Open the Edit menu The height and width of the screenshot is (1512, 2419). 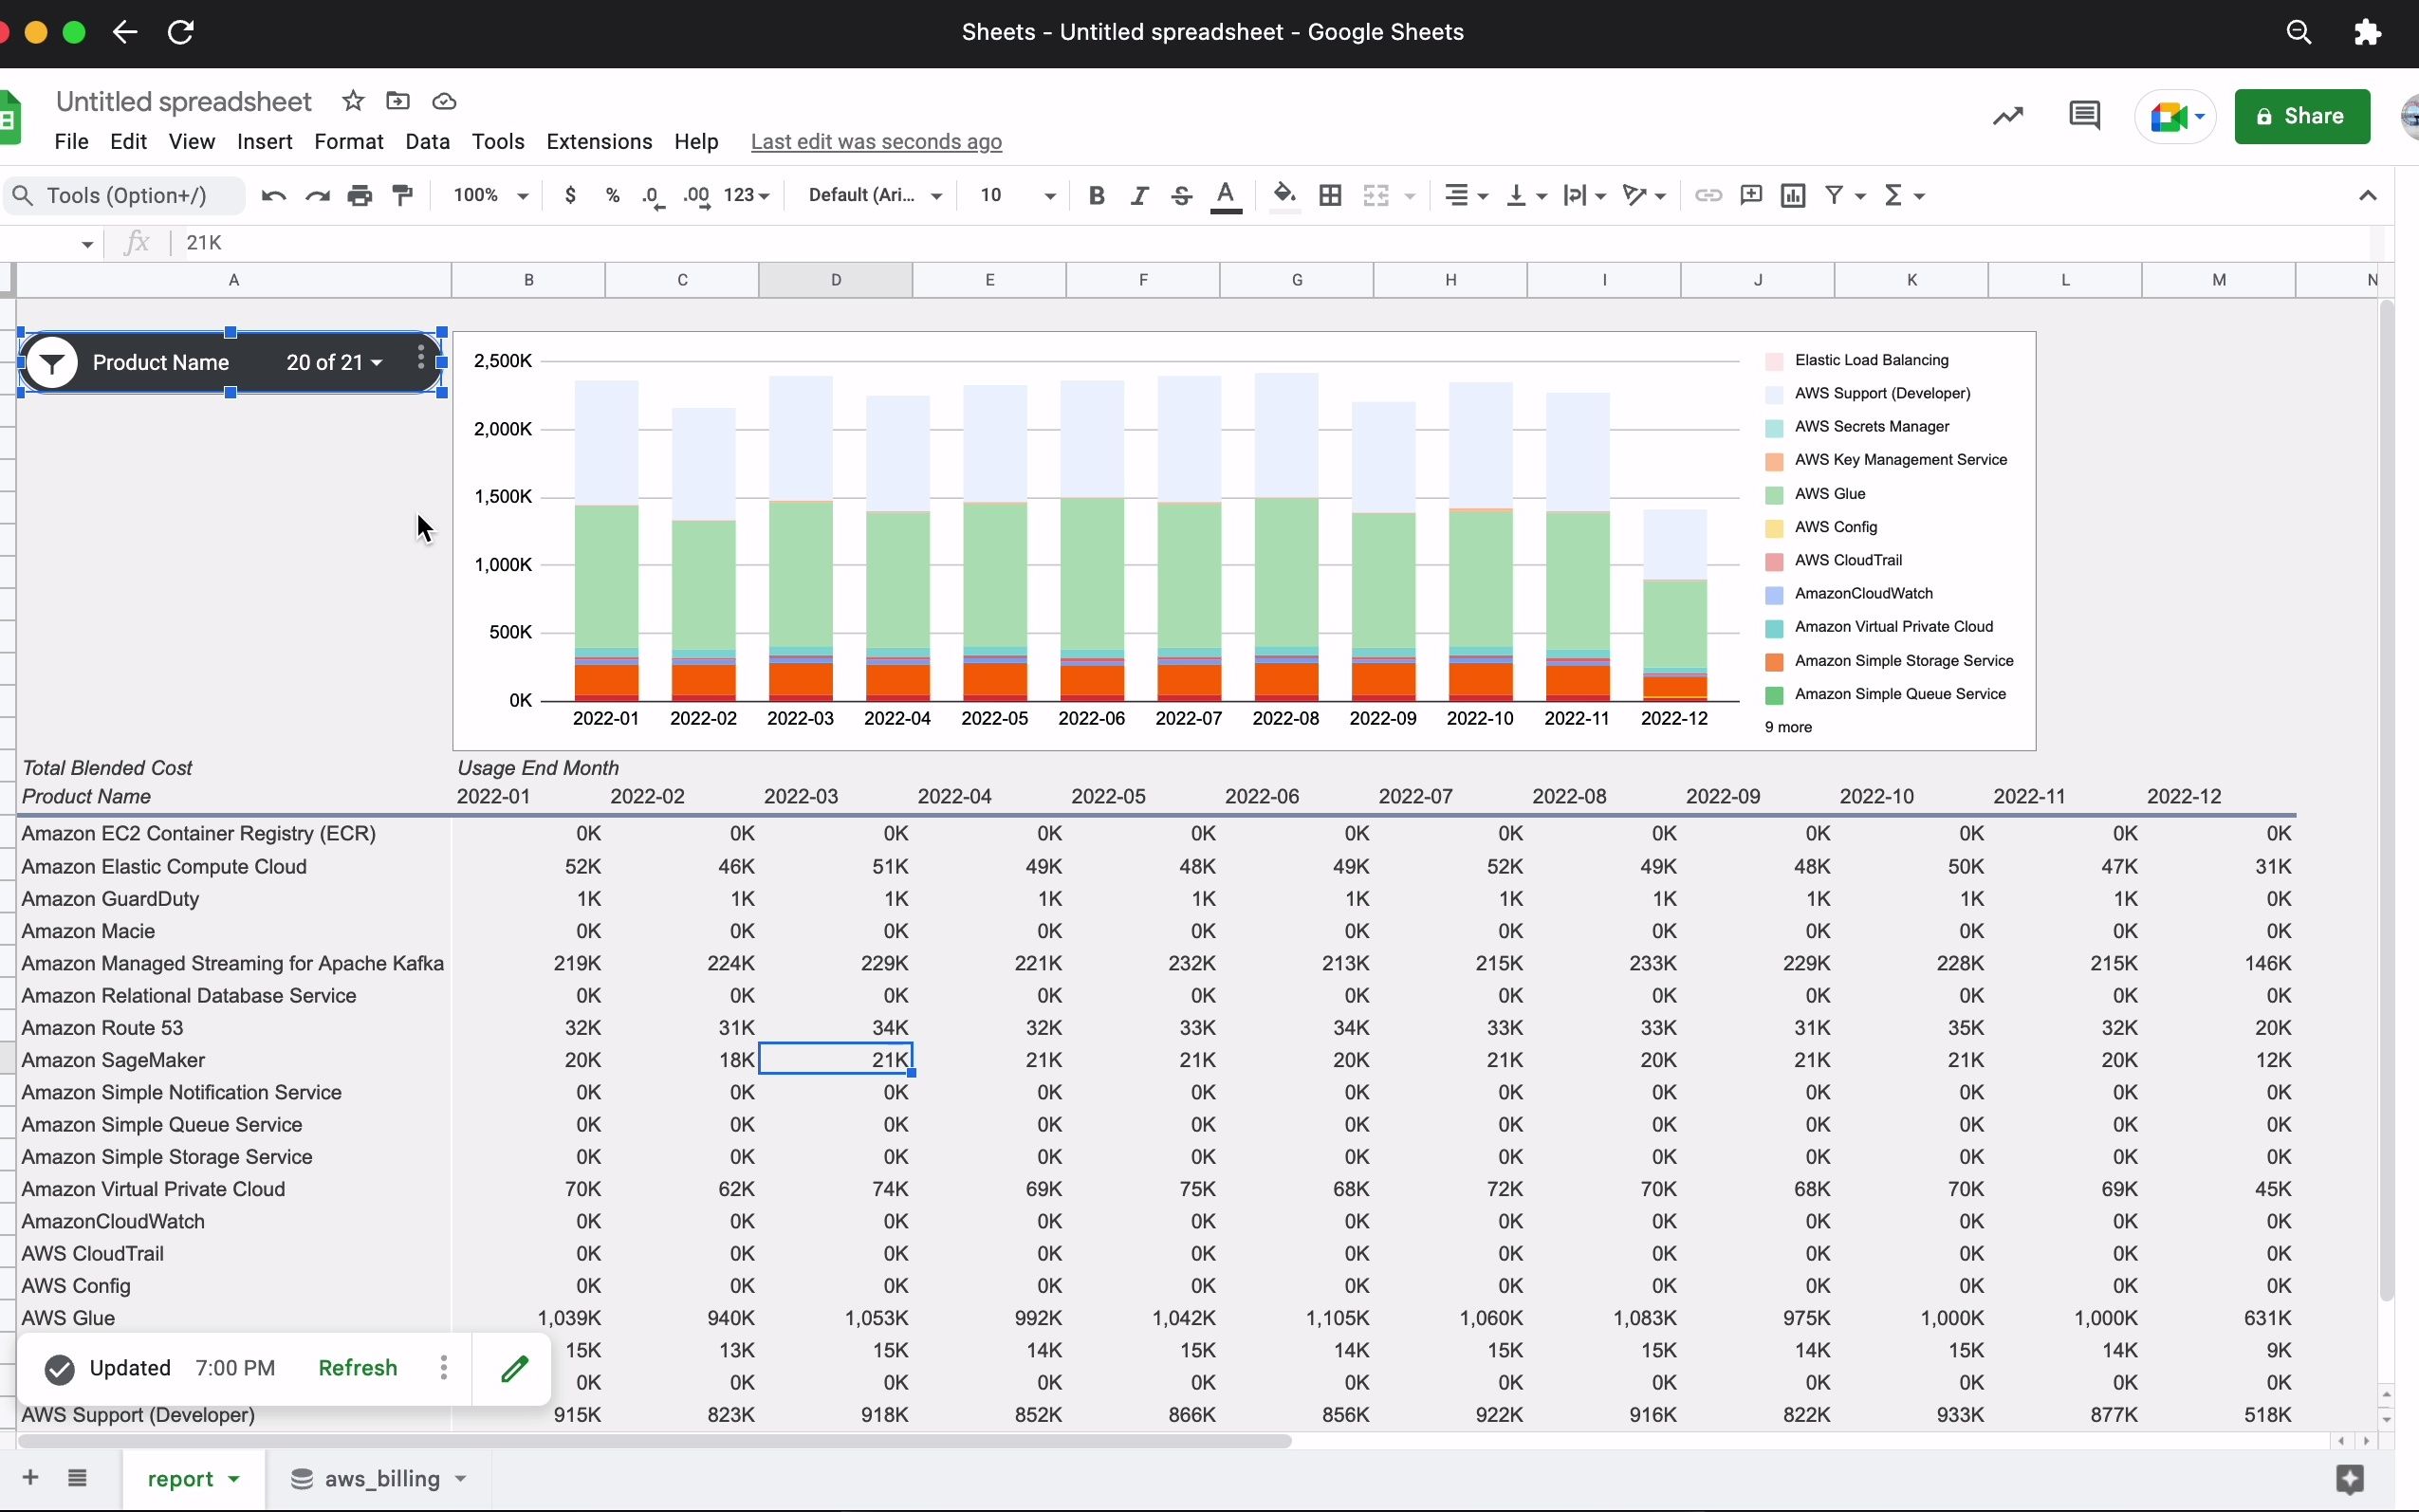(128, 142)
